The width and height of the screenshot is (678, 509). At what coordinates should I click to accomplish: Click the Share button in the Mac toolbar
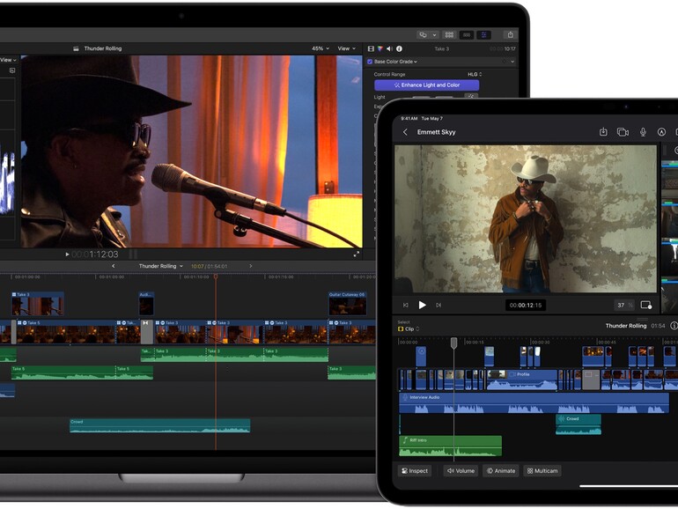510,34
